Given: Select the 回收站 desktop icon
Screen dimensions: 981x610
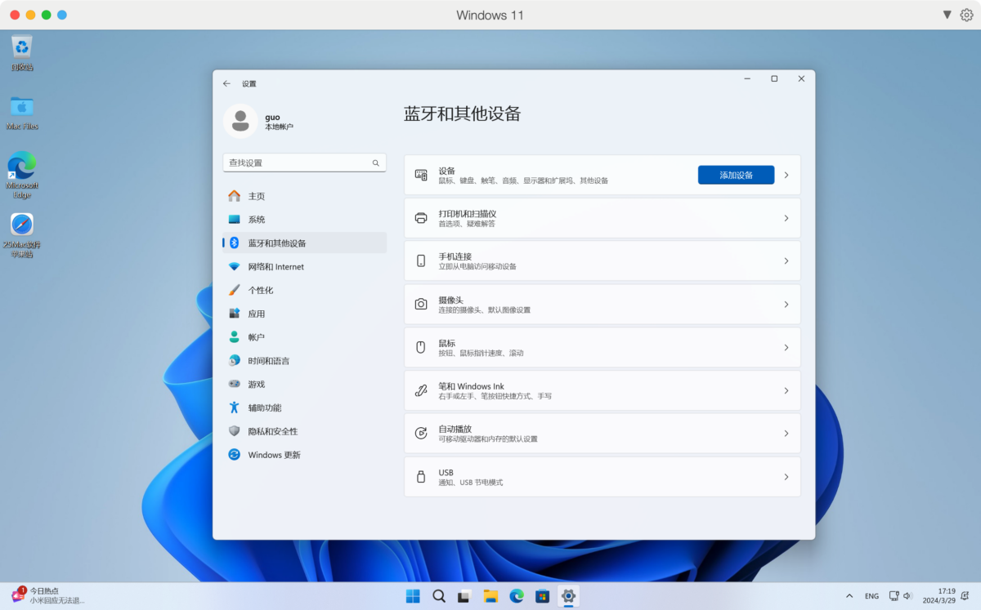Looking at the screenshot, I should (x=22, y=53).
